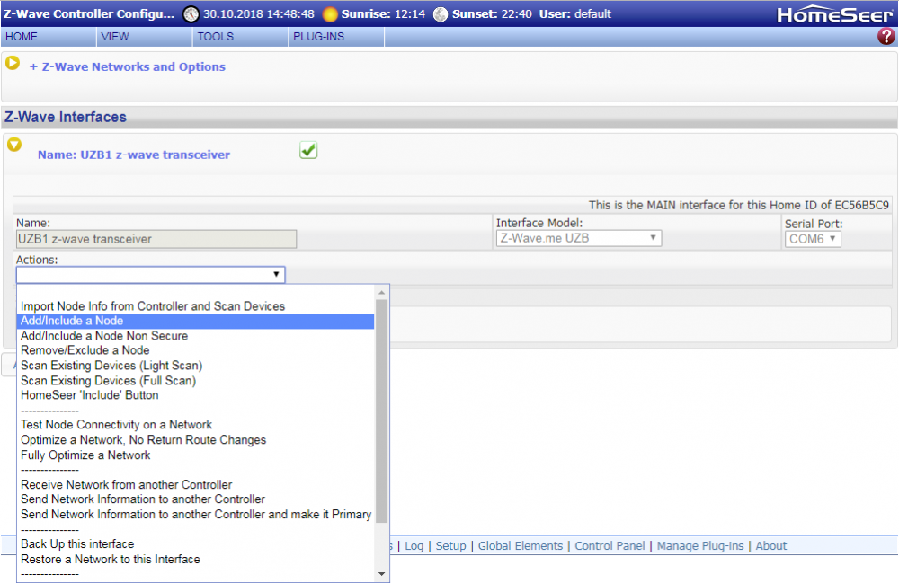Open the TOOLS menu

click(216, 37)
